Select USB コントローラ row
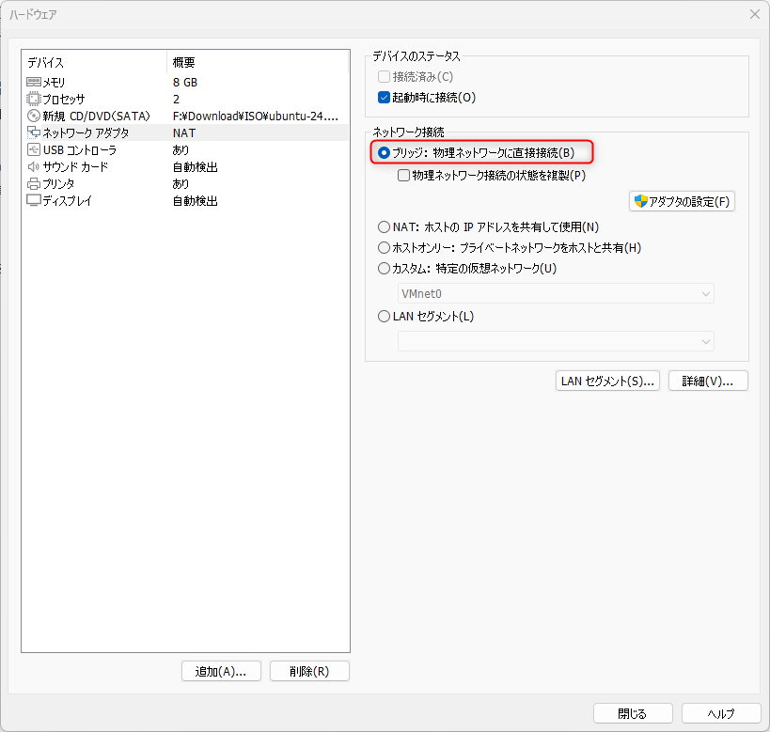The image size is (770, 732). tap(185, 149)
